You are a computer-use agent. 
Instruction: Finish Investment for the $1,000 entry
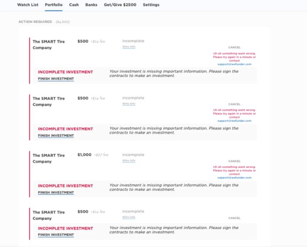pyautogui.click(x=56, y=193)
